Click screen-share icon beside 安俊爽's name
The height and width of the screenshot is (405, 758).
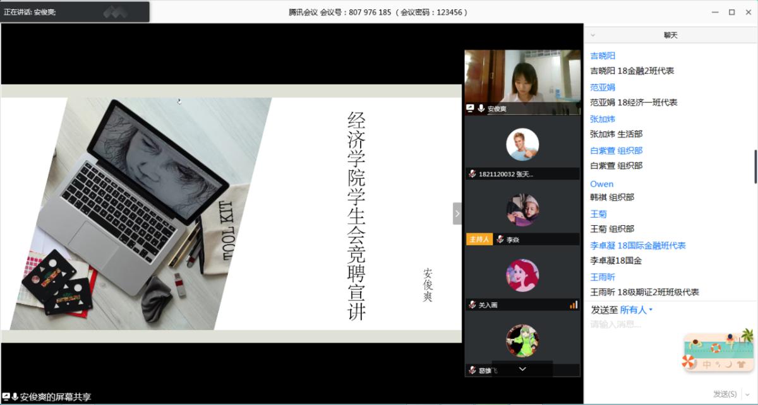pos(470,109)
